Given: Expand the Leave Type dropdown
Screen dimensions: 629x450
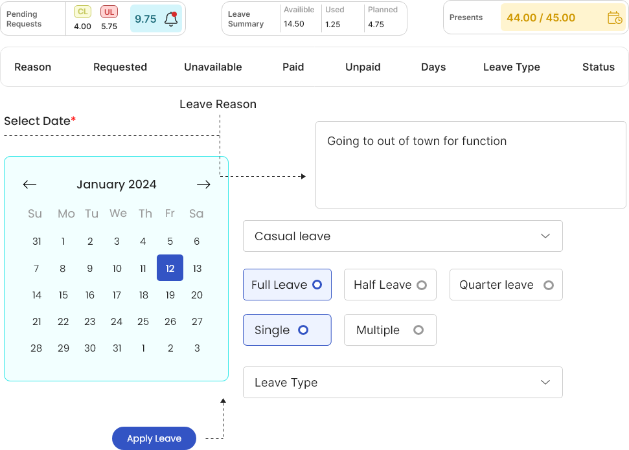Looking at the screenshot, I should coord(402,383).
